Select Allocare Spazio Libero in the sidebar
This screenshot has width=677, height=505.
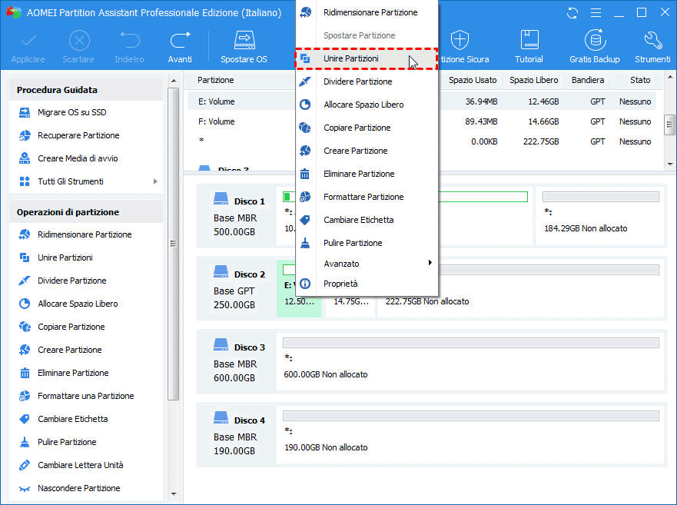coord(78,304)
